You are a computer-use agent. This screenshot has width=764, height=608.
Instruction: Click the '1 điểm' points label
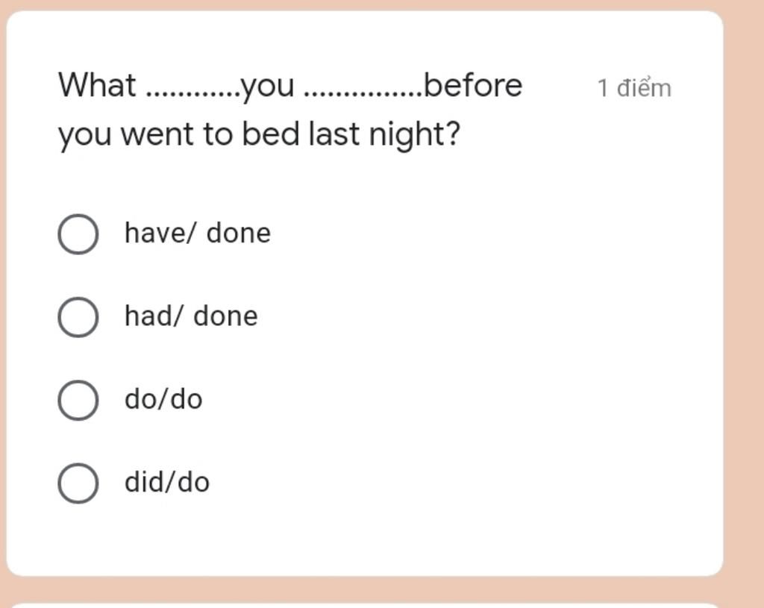(x=634, y=88)
